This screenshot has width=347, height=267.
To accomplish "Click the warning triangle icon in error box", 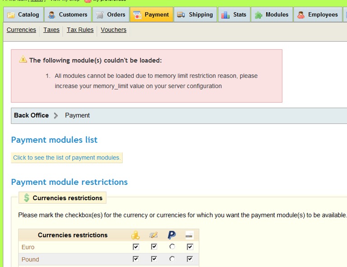I will [x=23, y=59].
